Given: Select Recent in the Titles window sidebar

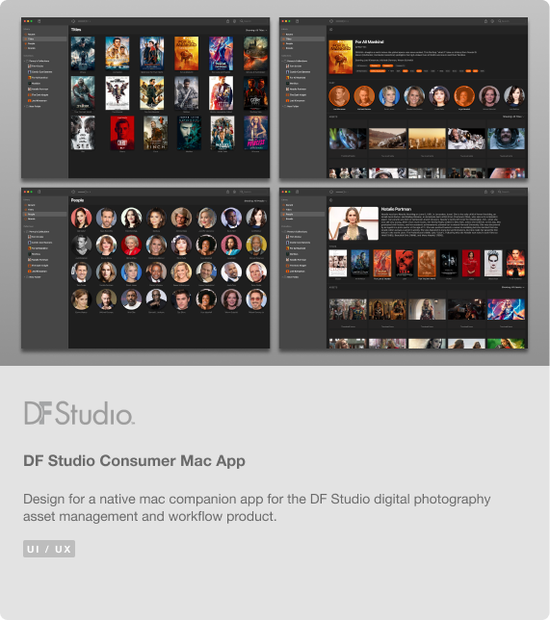Looking at the screenshot, I should [44, 35].
